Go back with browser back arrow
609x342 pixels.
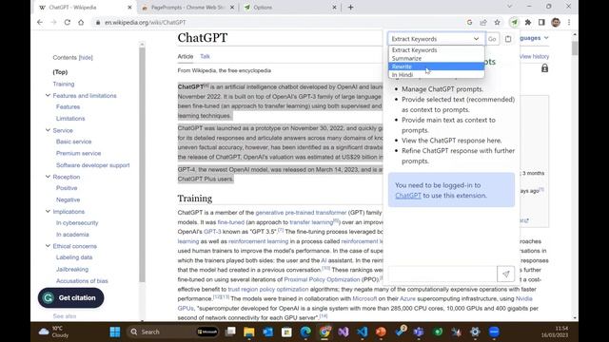pos(40,23)
